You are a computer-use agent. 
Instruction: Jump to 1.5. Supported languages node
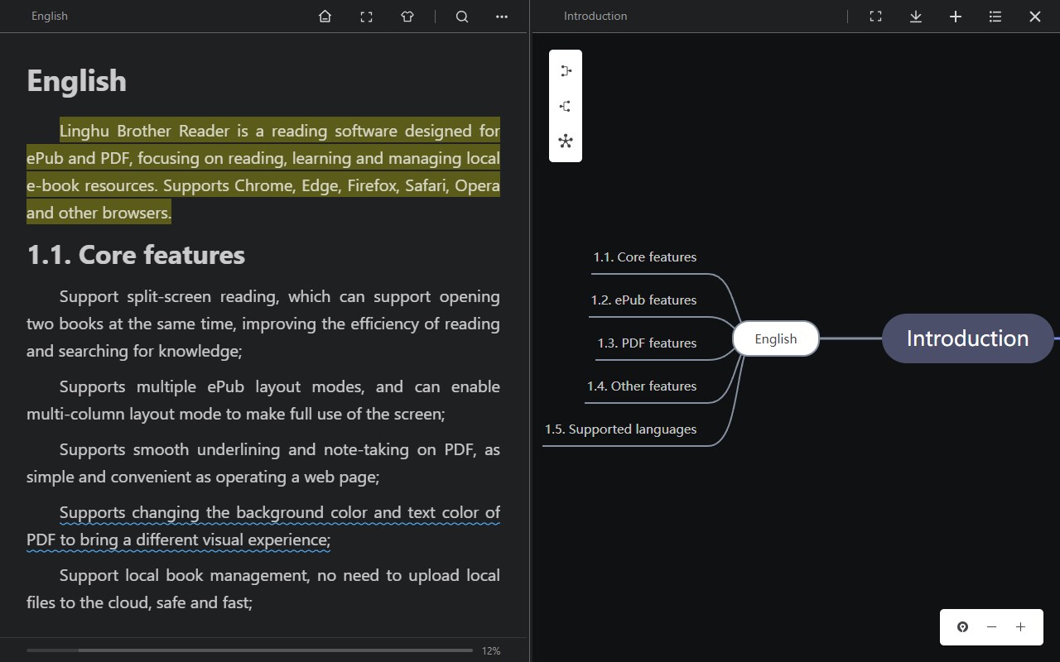[620, 429]
